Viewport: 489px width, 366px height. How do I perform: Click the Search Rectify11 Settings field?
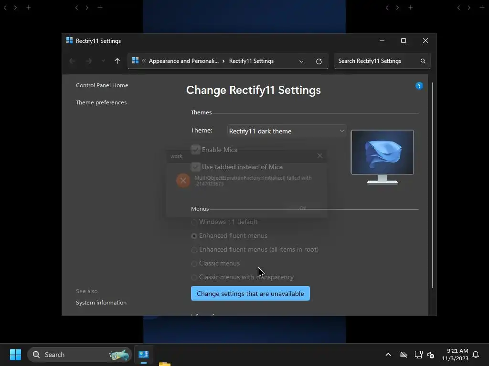pos(383,61)
